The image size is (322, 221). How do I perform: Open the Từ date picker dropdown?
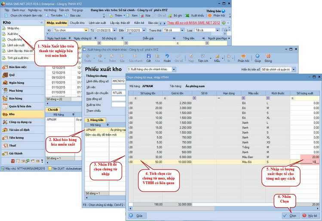point(115,30)
